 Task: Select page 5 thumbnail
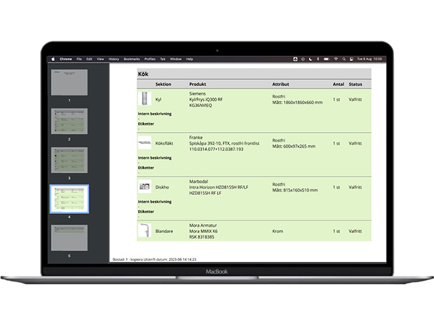[69, 238]
